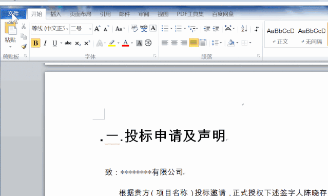Open paragraph dialog launcher in 段落 group
Viewport: 328px width, 196px height.
[259, 56]
